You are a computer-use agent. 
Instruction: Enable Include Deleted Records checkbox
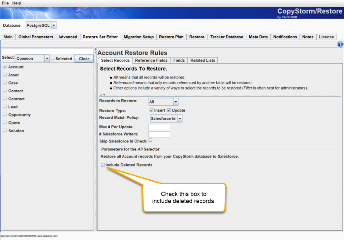click(103, 165)
